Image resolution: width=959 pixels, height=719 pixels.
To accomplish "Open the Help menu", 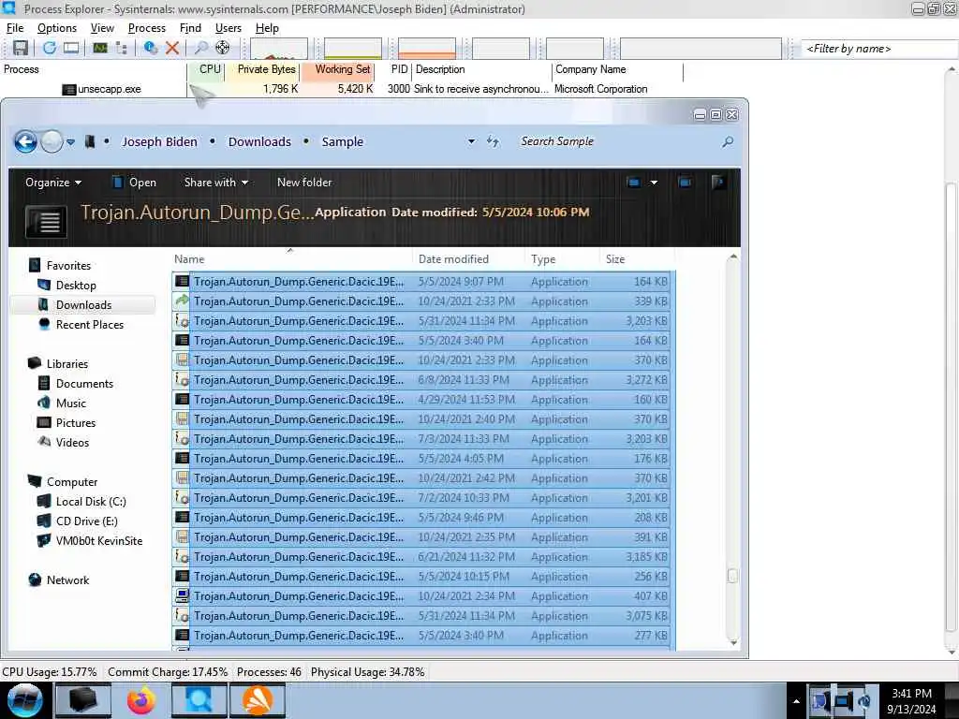I will click(x=267, y=28).
